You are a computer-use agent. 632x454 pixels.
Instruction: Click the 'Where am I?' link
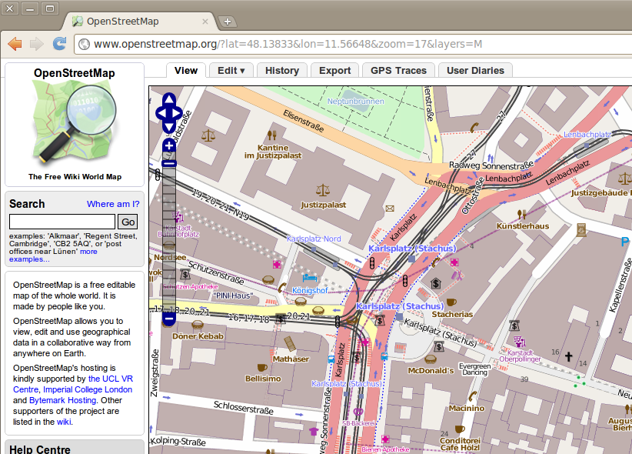click(x=113, y=204)
